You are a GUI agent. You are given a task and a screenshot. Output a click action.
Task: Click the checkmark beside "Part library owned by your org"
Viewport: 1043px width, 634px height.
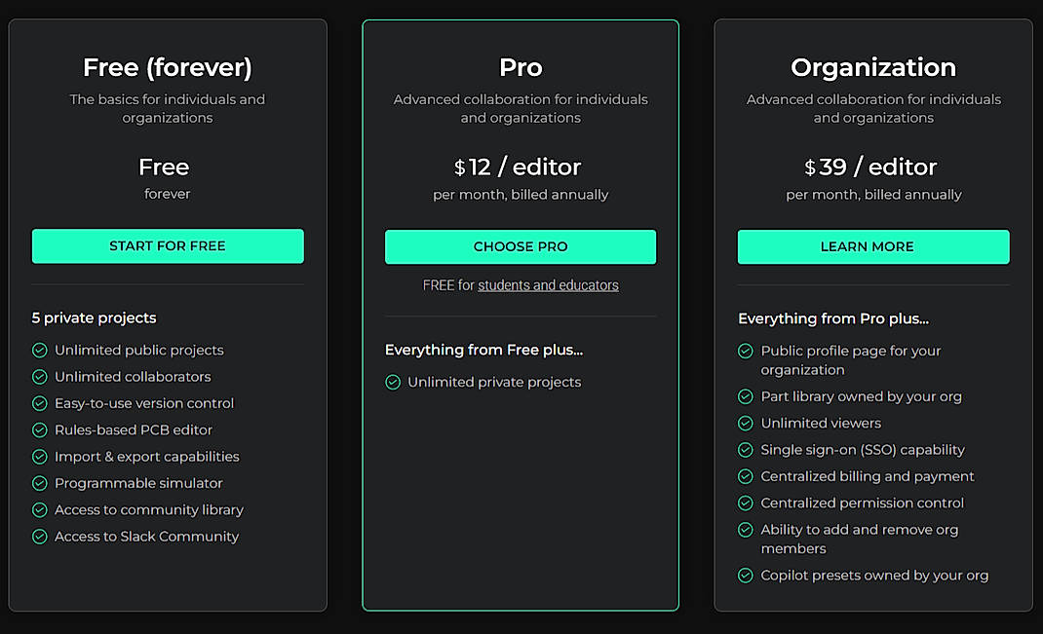point(746,396)
